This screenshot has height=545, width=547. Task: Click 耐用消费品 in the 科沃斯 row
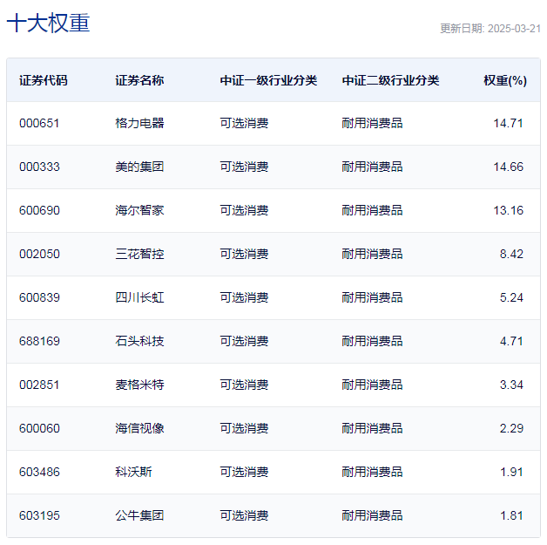point(372,472)
